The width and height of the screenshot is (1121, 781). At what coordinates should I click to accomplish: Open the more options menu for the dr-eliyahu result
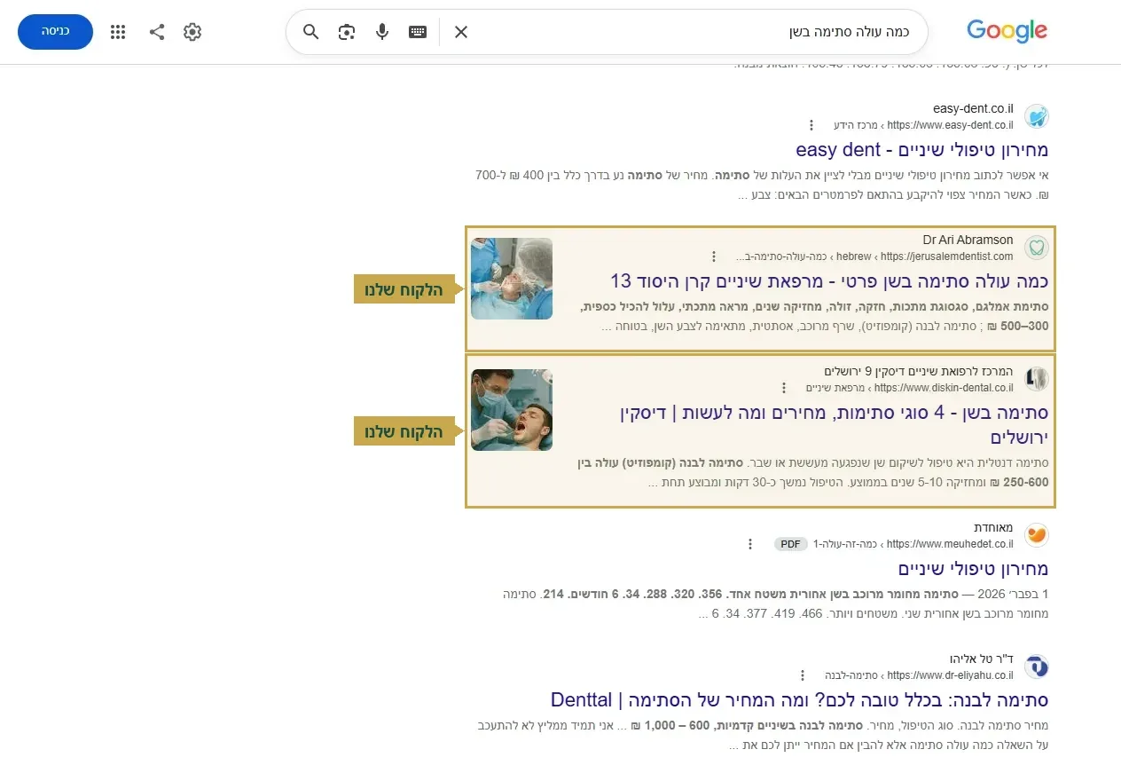803,675
